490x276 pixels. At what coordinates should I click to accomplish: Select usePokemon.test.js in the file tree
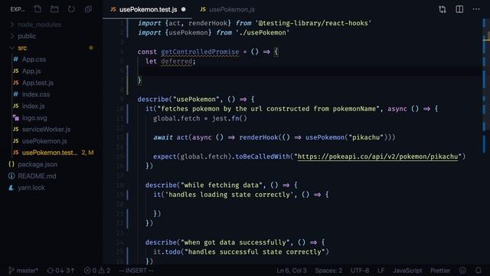49,153
